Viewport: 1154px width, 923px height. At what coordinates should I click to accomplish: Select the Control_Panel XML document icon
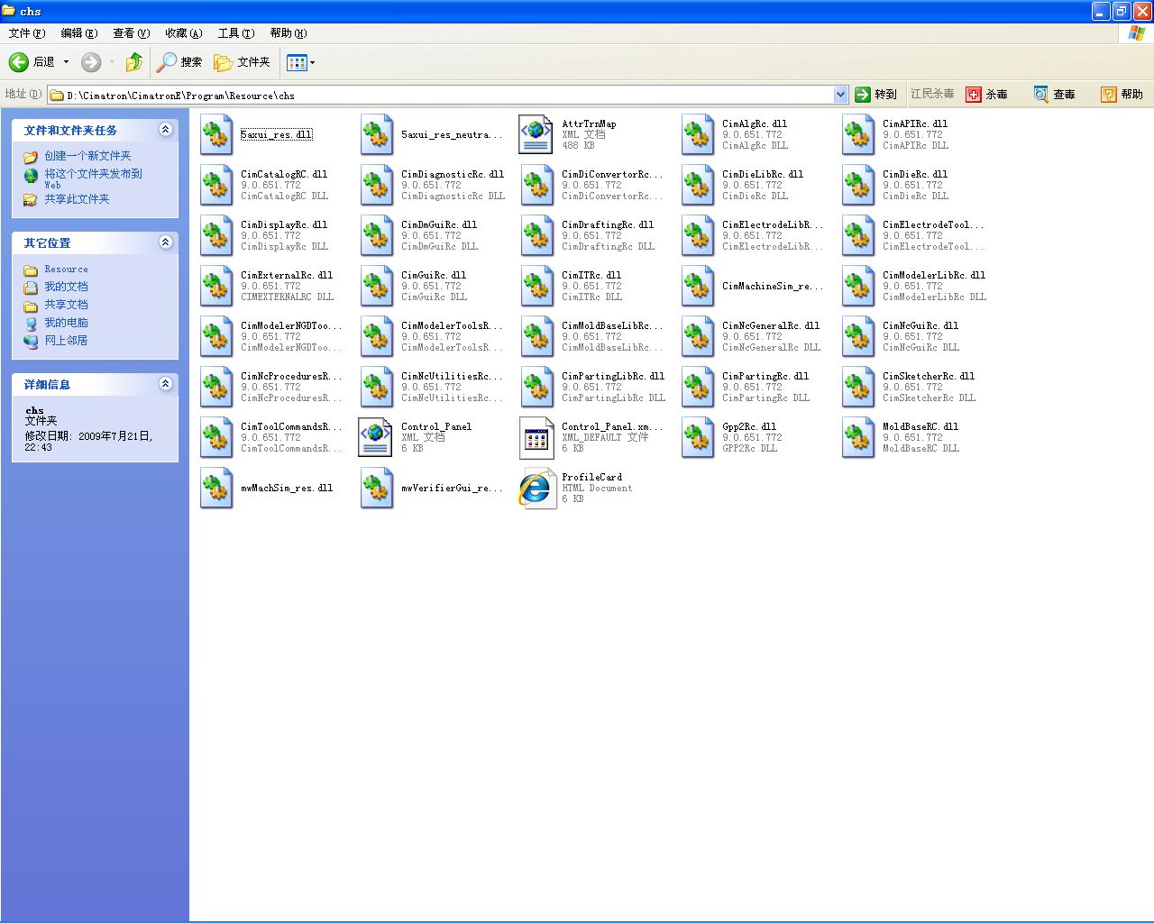[x=376, y=438]
